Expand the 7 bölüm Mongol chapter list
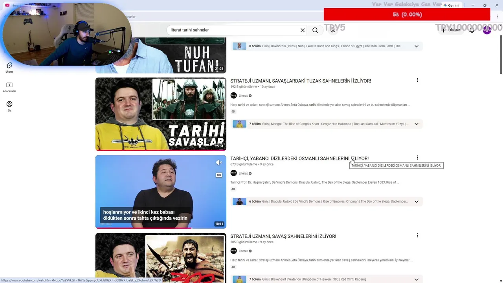The height and width of the screenshot is (283, 503). (416, 124)
